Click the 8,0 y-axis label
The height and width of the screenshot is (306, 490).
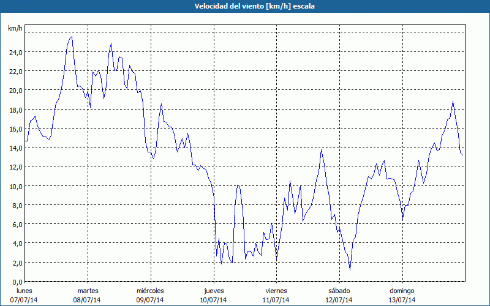pos(17,206)
